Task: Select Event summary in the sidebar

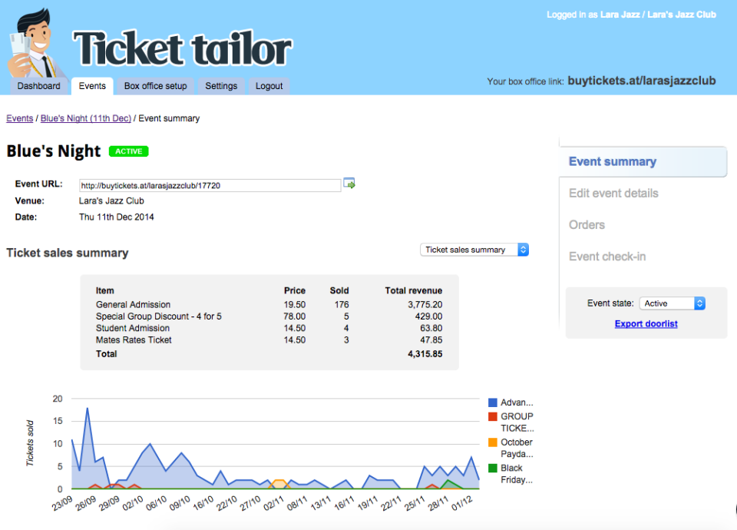Action: [x=643, y=161]
